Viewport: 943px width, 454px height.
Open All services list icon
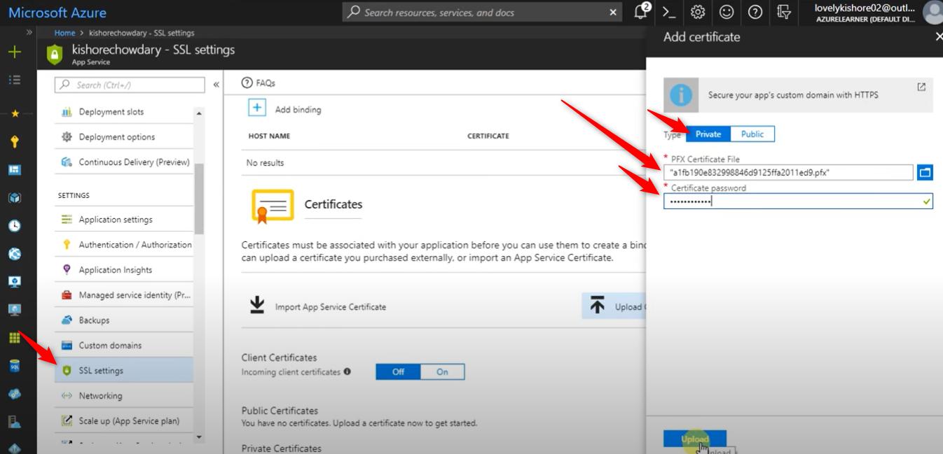click(14, 80)
